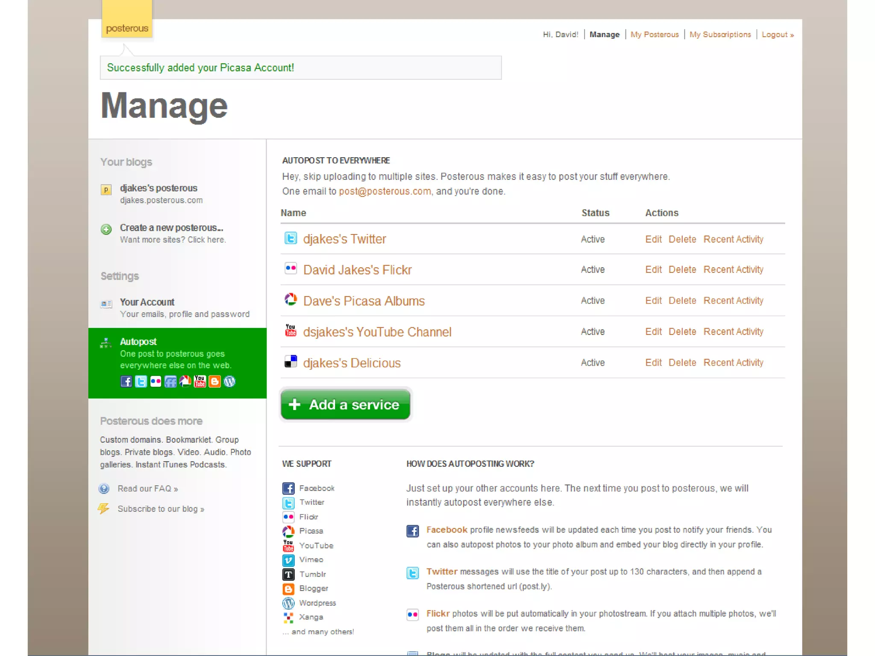Open My Posterous in top navigation
Screen dimensions: 875x656
coord(654,35)
